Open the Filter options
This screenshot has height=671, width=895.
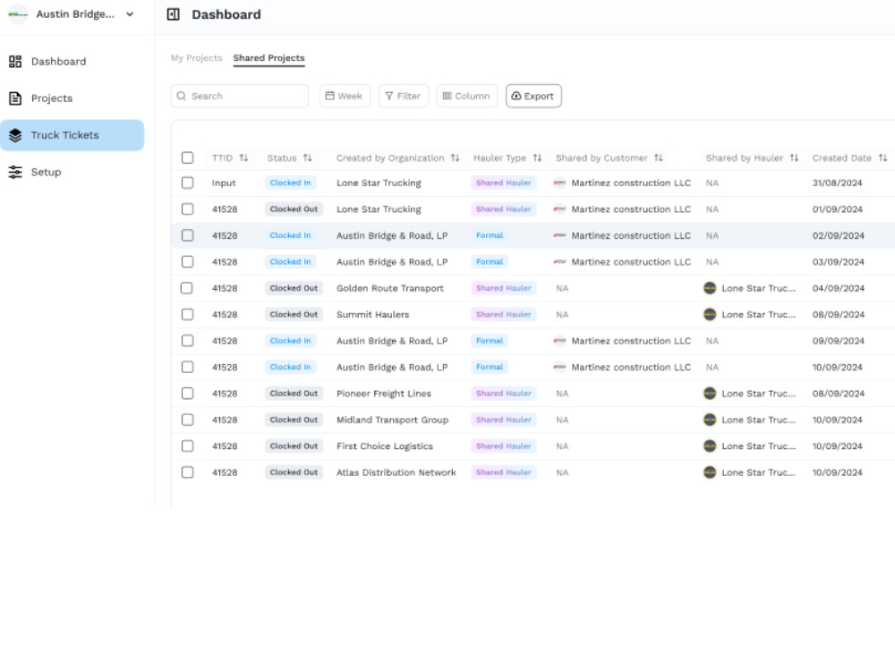(404, 96)
